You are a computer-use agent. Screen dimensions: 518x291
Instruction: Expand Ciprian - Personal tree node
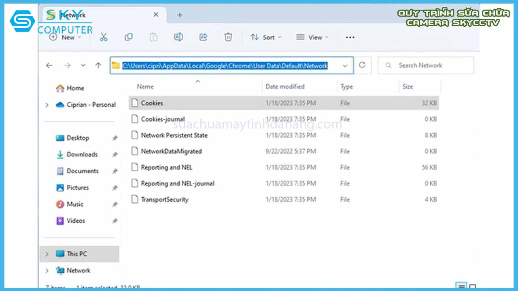47,105
